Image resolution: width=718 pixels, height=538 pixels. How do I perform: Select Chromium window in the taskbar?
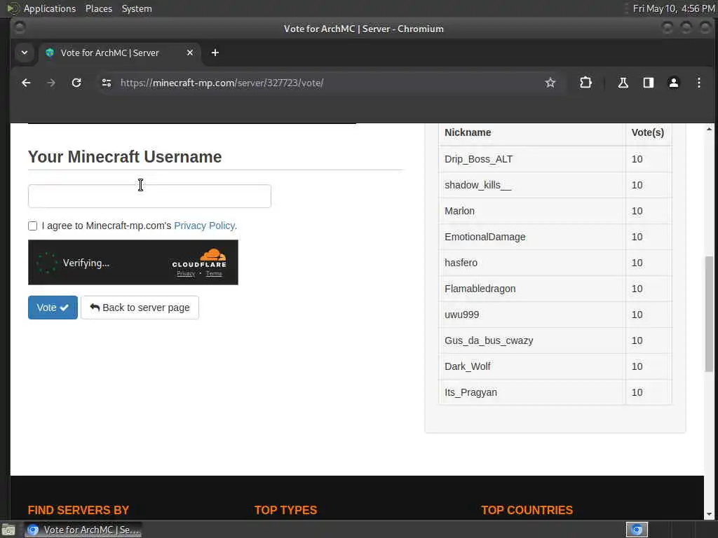(83, 530)
